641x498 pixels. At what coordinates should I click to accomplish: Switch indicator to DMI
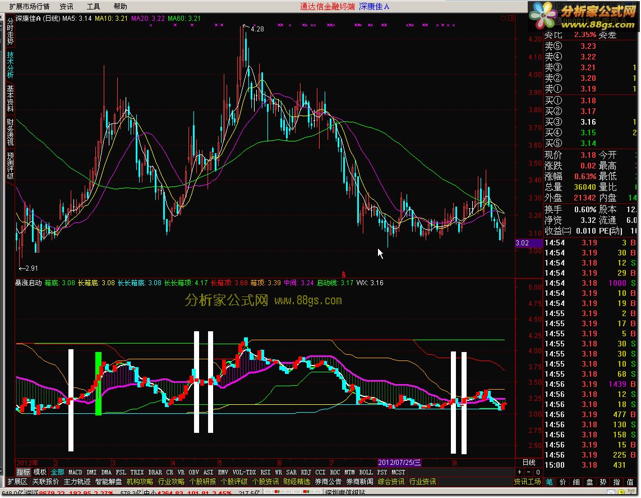click(91, 472)
